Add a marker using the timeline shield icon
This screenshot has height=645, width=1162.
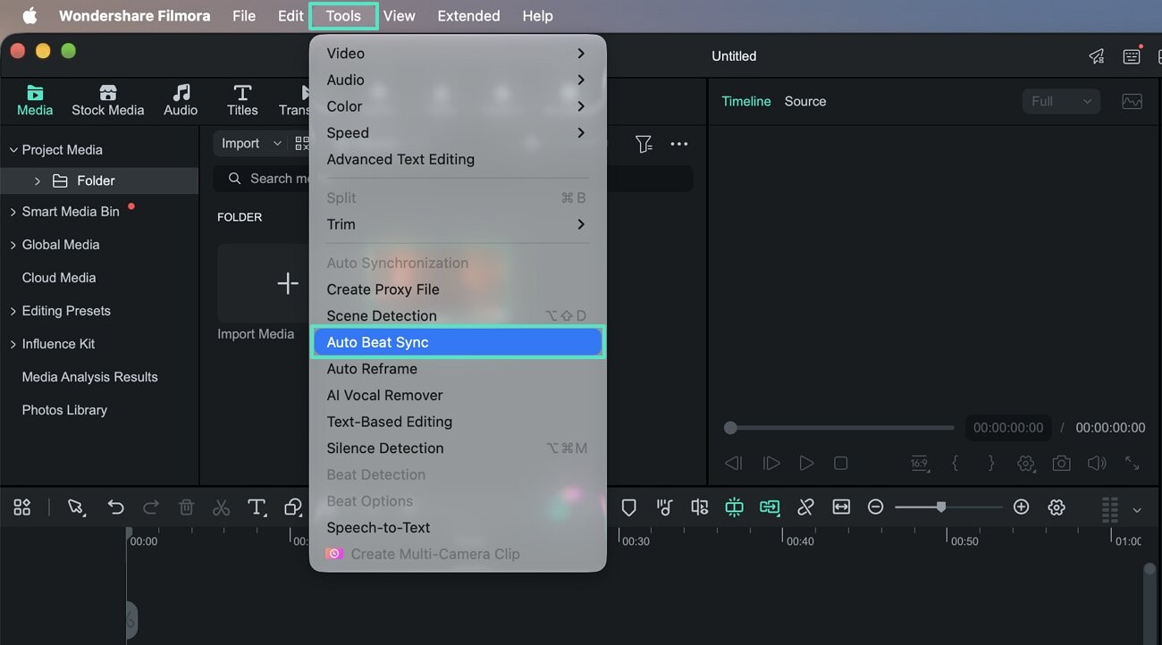(629, 507)
